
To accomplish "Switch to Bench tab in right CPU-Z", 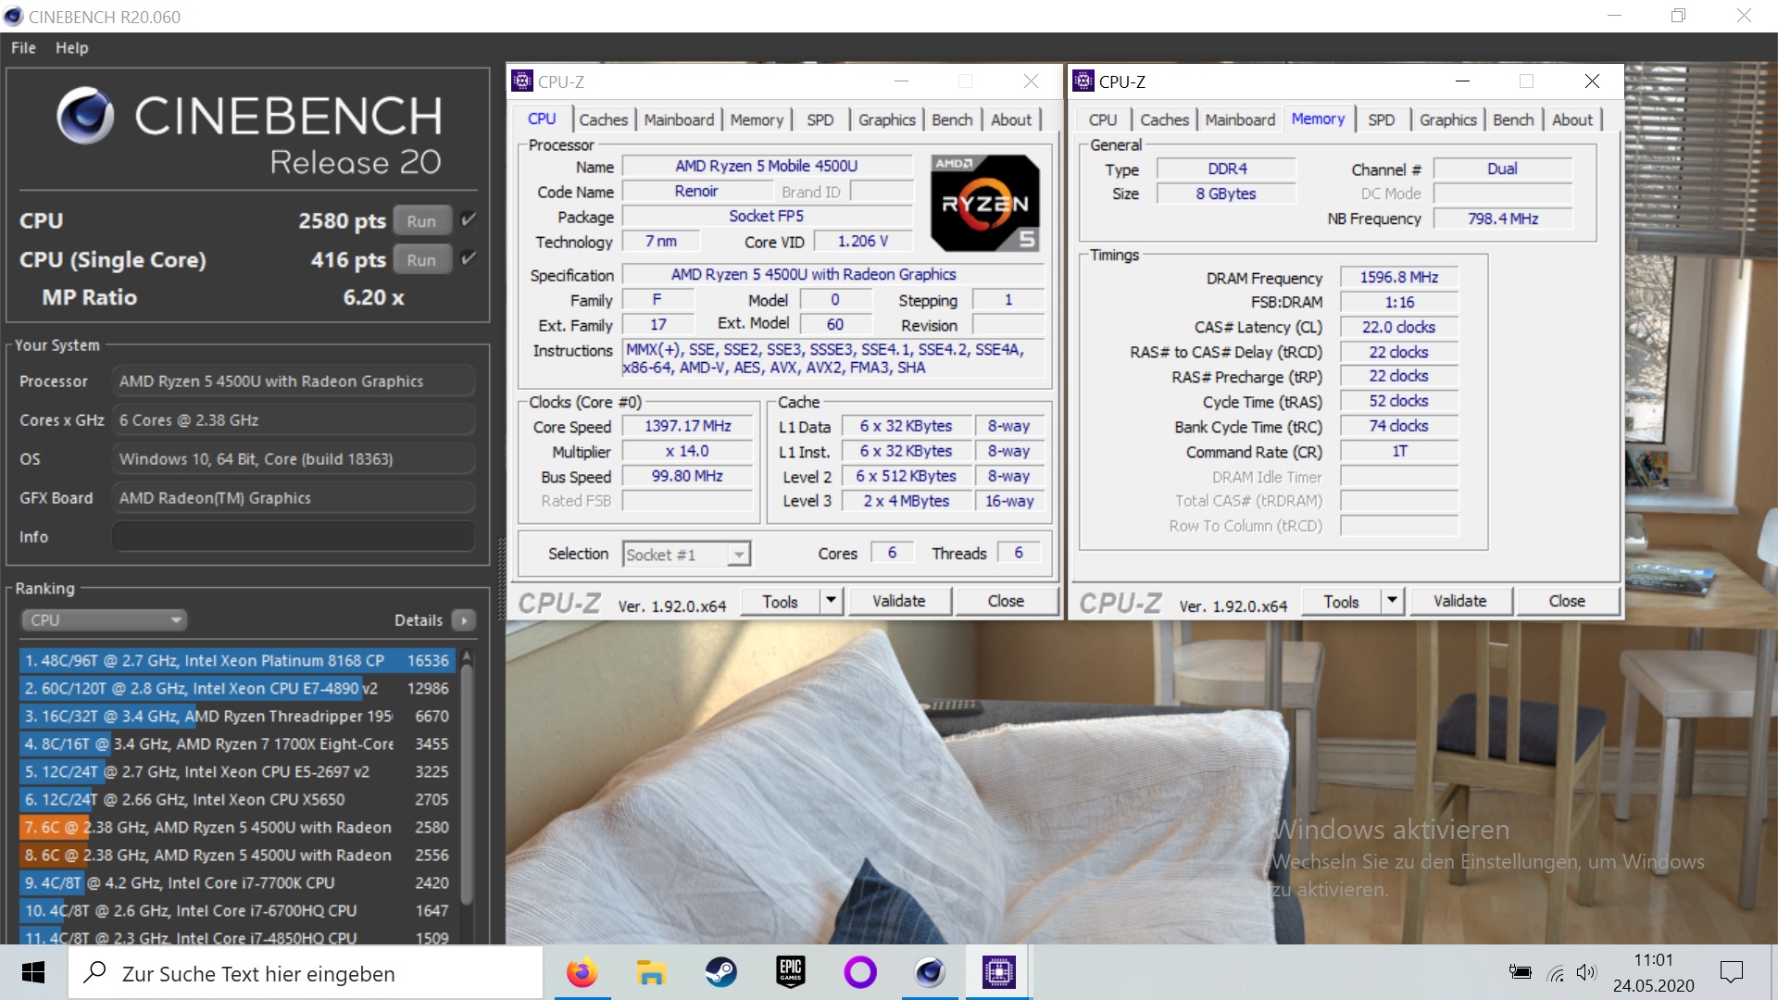I will [x=1513, y=119].
